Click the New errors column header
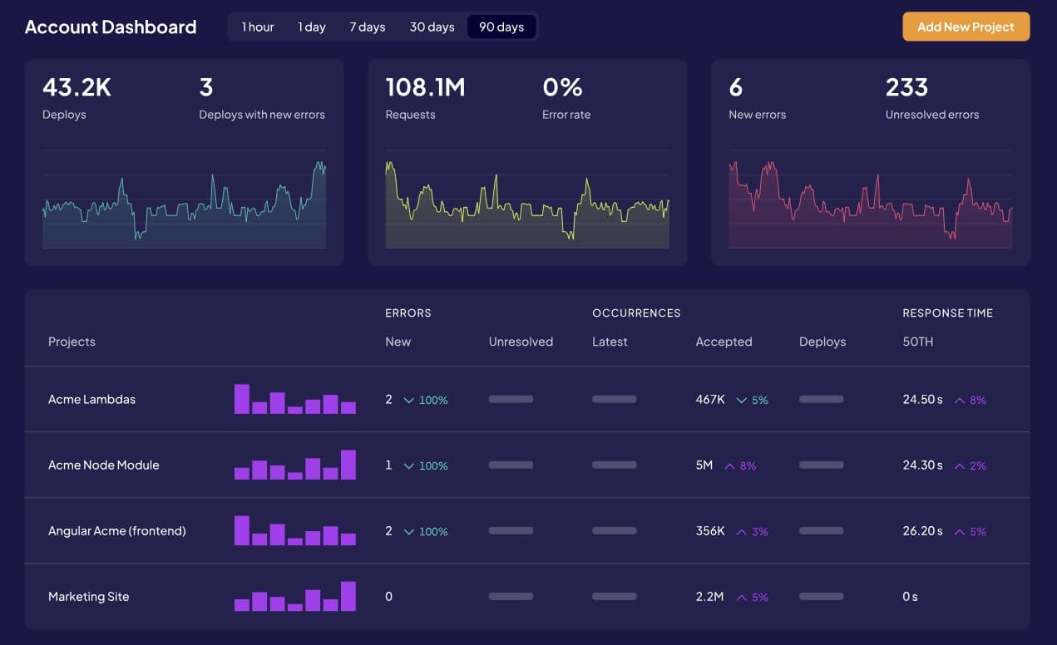The image size is (1057, 645). 398,342
